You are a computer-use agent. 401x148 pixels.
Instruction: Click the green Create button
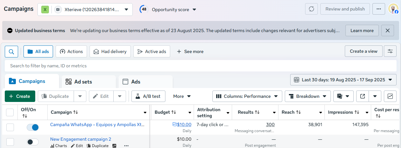click(x=20, y=96)
